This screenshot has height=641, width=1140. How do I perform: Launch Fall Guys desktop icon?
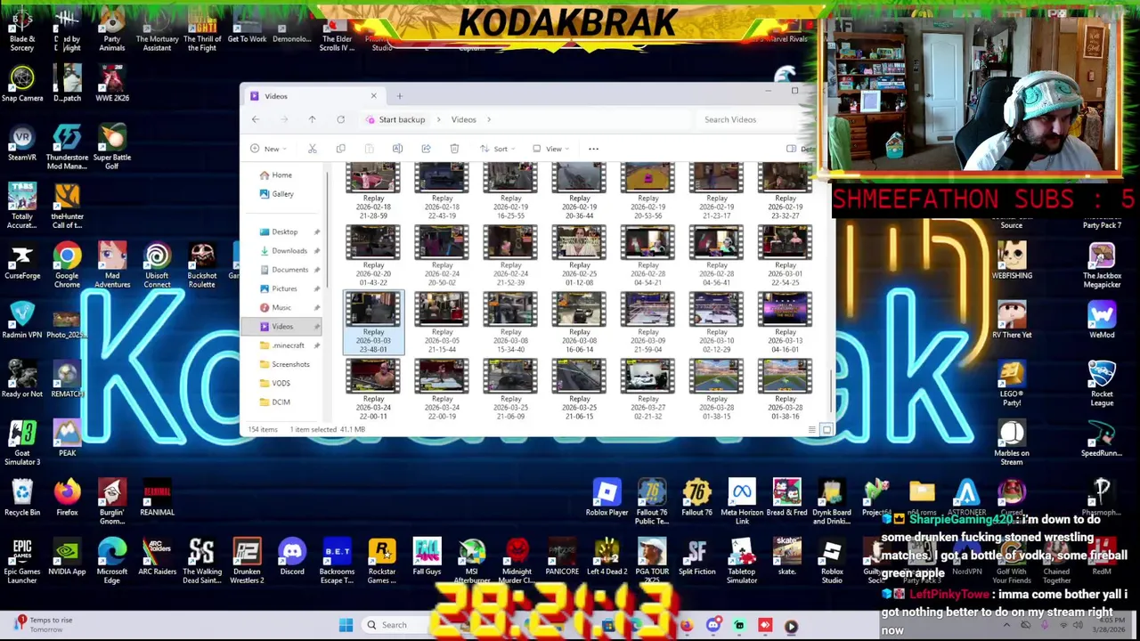(427, 558)
